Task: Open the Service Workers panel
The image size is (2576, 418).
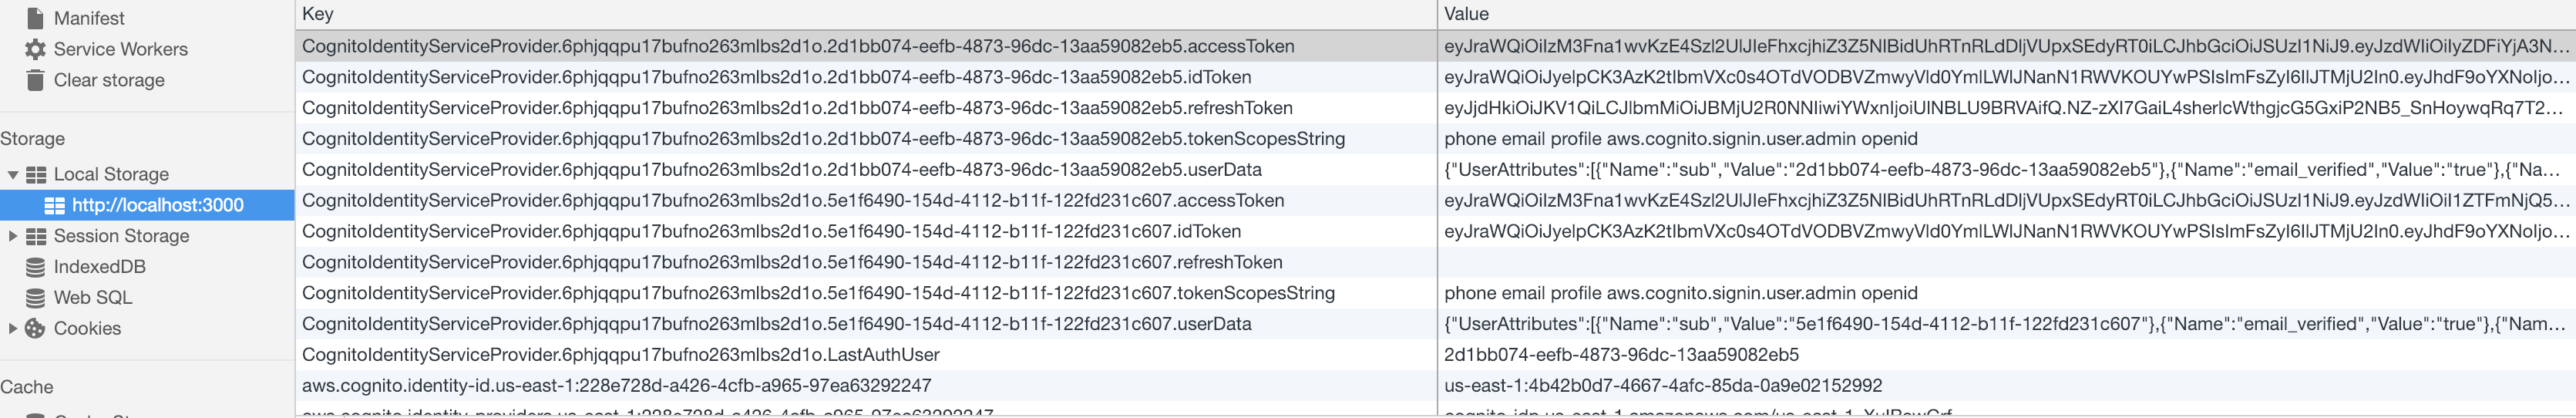Action: pyautogui.click(x=120, y=49)
